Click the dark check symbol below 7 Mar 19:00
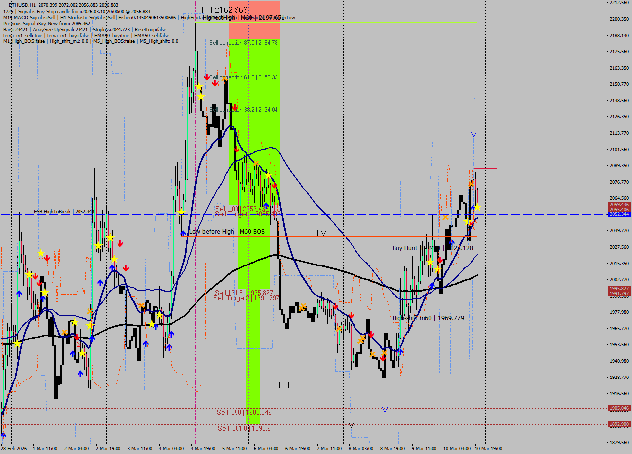Viewport: 632px width, 454px height. pyautogui.click(x=351, y=425)
